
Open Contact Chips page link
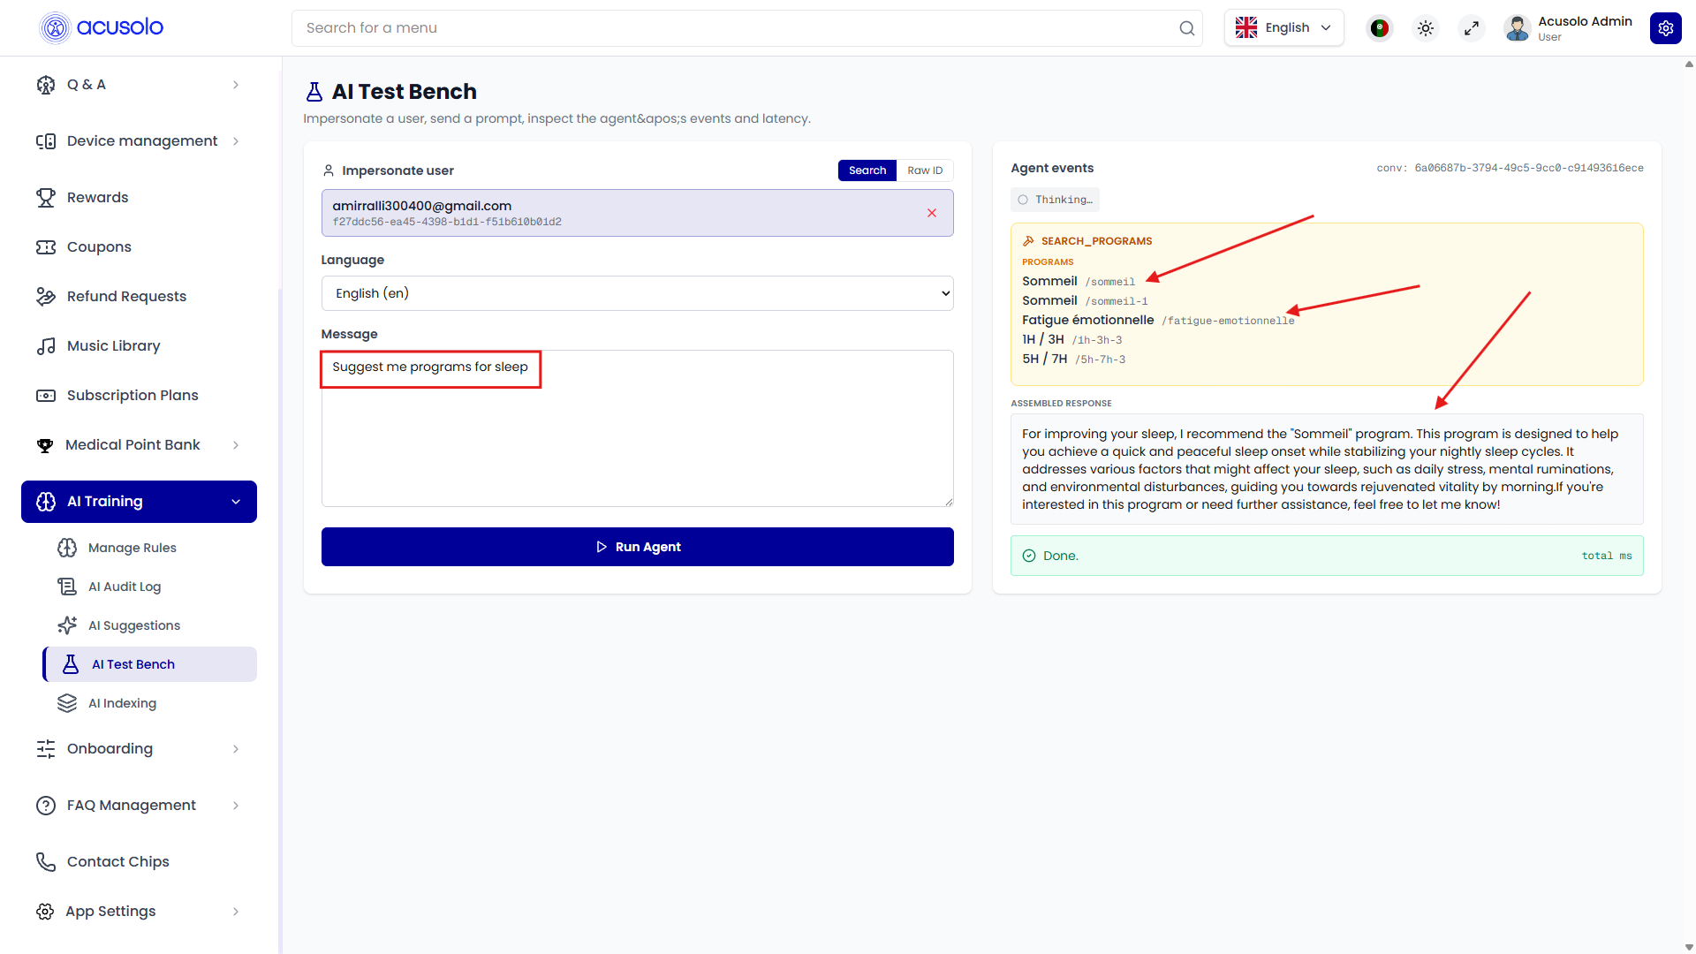(139, 862)
